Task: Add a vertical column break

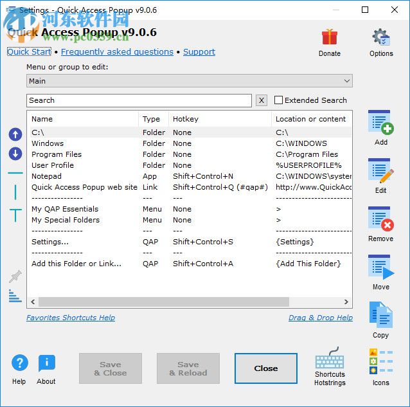Action: click(x=15, y=192)
